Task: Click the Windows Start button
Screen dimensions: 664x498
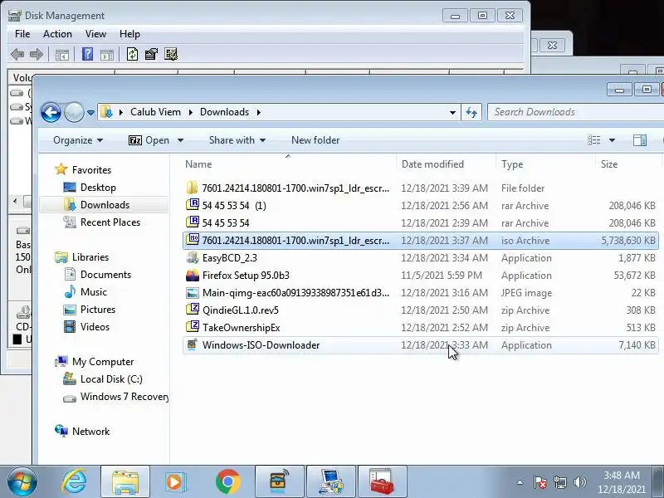Action: (22, 481)
